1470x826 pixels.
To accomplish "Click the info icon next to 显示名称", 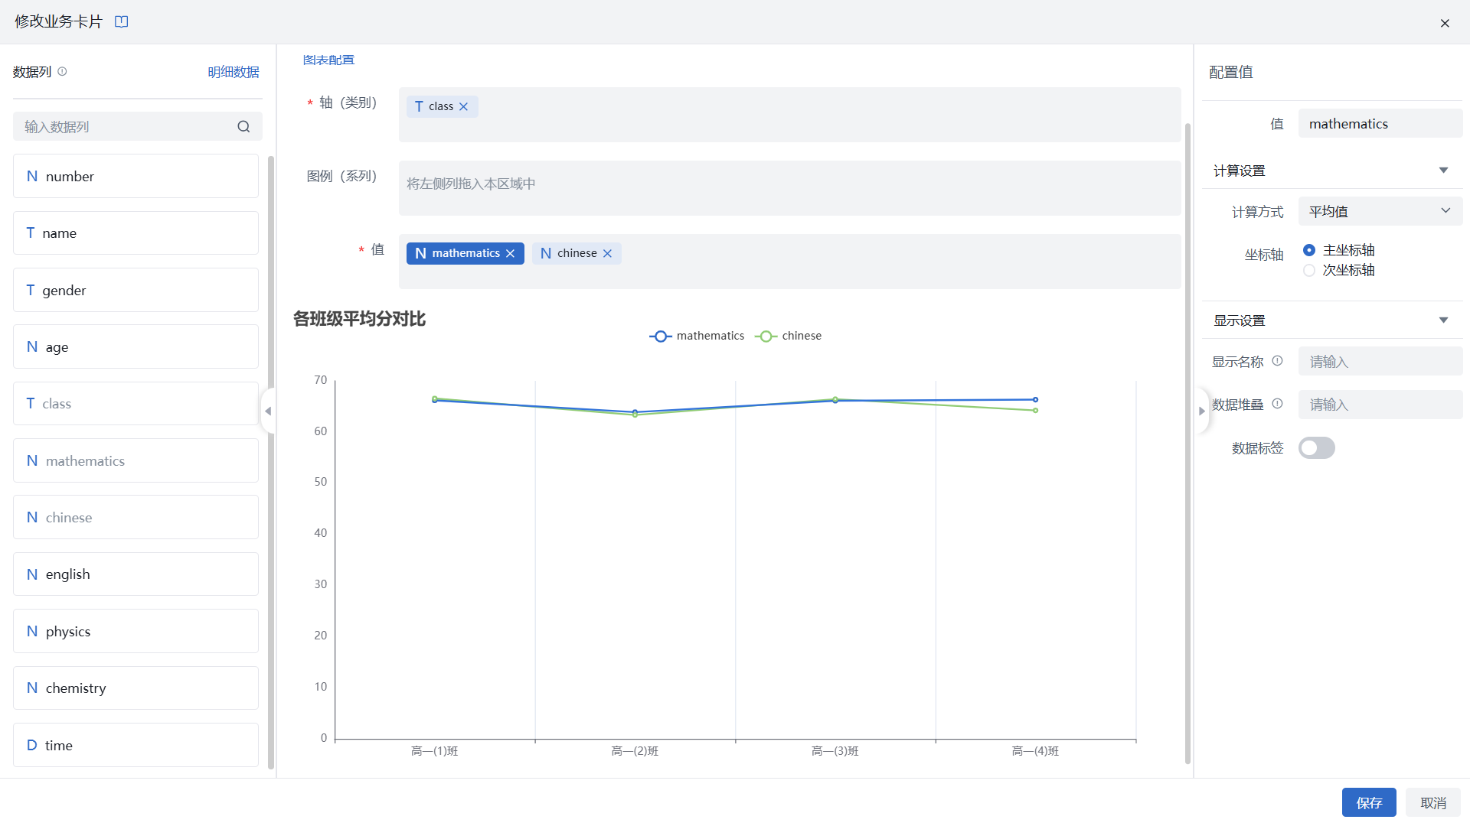I will pyautogui.click(x=1277, y=361).
